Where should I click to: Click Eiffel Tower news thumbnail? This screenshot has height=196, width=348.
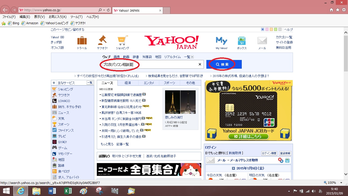point(180,102)
